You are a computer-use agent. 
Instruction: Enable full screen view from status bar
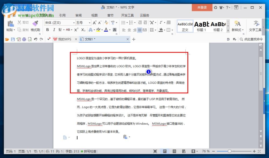tap(155, 151)
